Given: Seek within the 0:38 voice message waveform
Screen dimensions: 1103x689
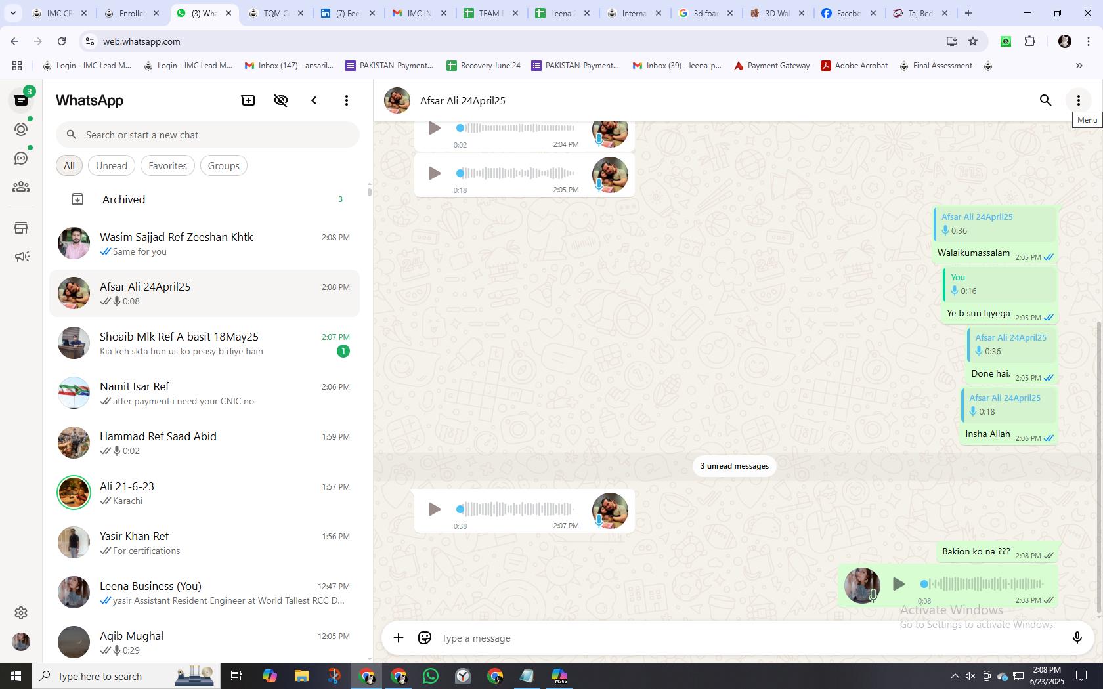Looking at the screenshot, I should coord(516,509).
